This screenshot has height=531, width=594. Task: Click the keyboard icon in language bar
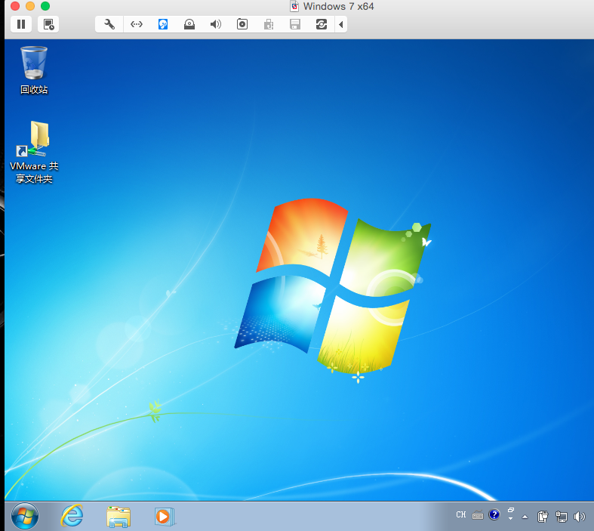tap(478, 515)
